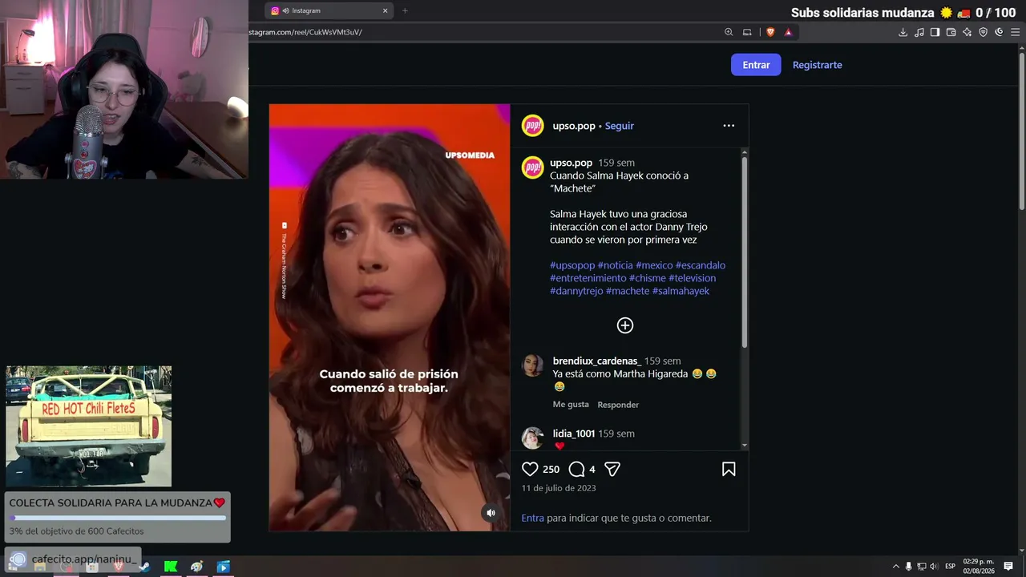Open lidia_1001 username link
The height and width of the screenshot is (577, 1026).
coord(574,434)
